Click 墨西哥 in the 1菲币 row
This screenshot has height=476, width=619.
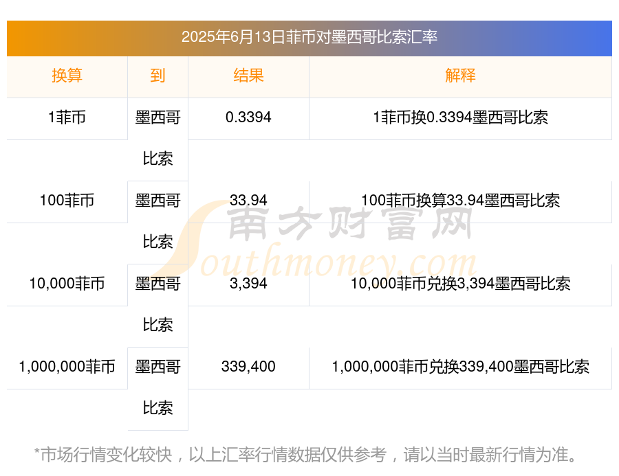[158, 117]
